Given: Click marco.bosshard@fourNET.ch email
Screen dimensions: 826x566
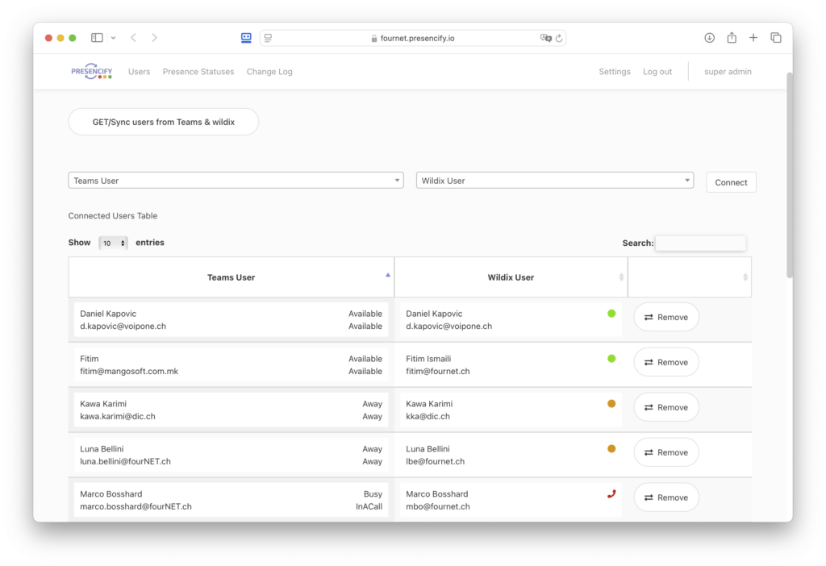Looking at the screenshot, I should [136, 506].
